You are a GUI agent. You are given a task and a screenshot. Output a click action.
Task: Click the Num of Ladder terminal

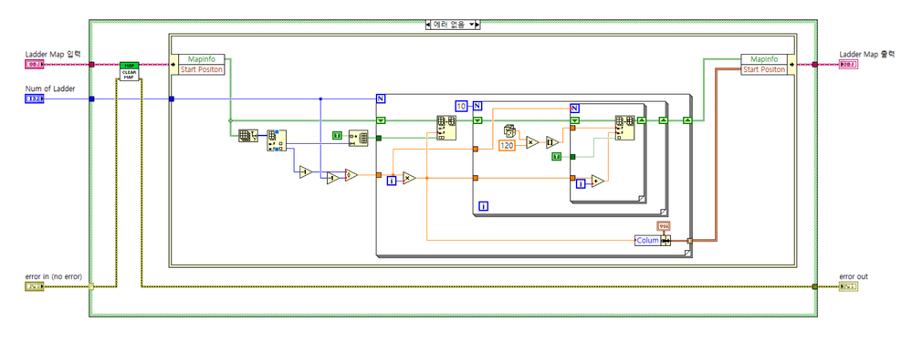click(x=35, y=98)
